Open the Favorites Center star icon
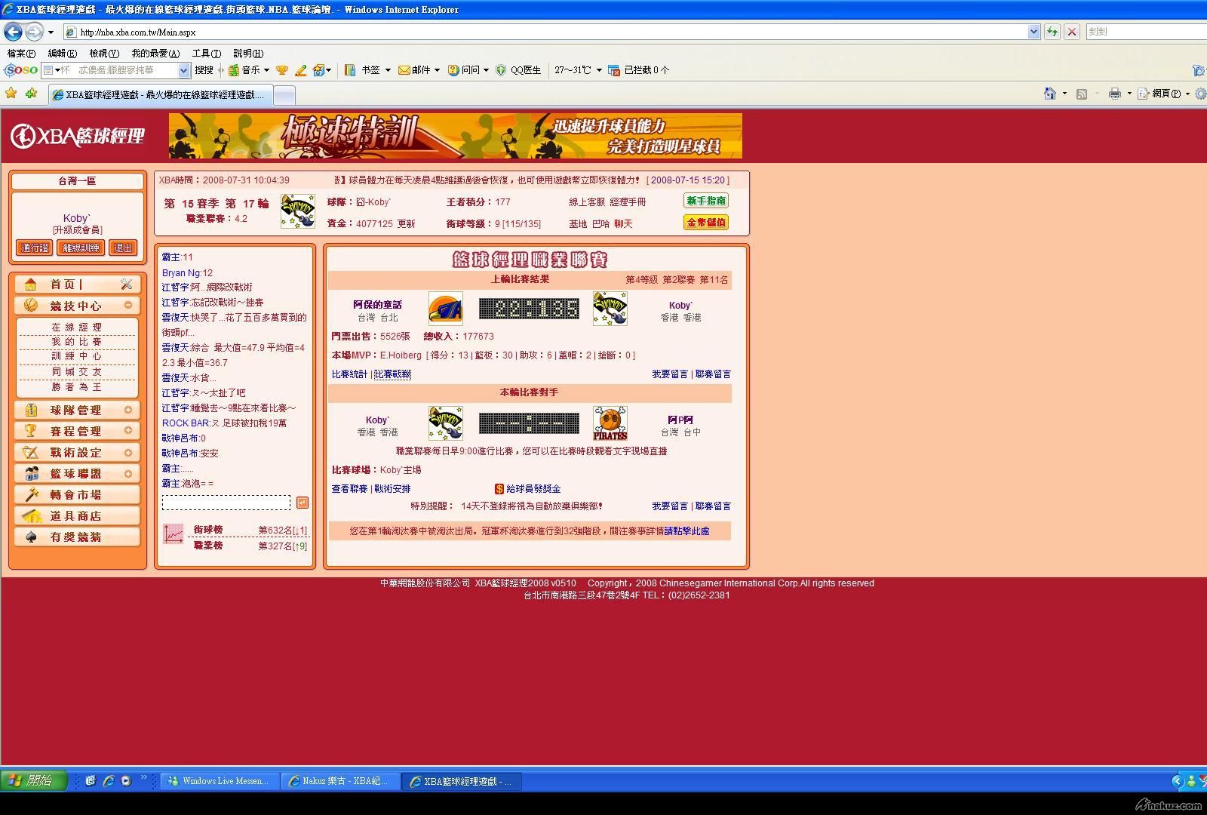The image size is (1207, 815). (11, 94)
